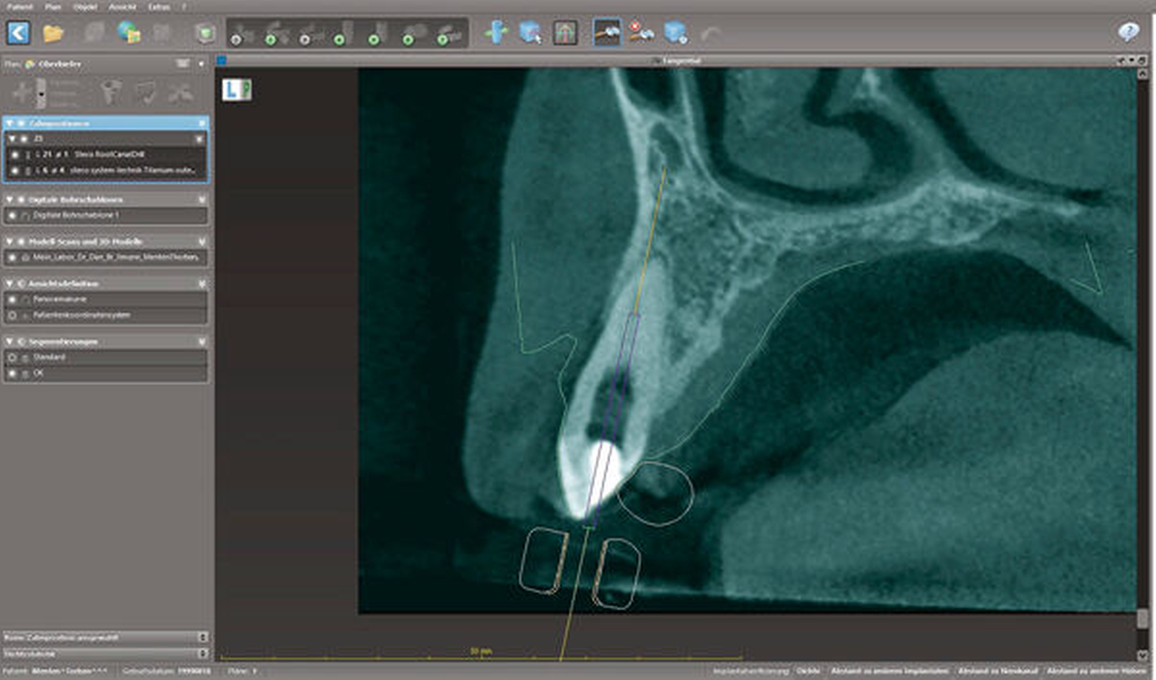Collapse the Modell-Scans und 3D-Modelle section
This screenshot has width=1156, height=680.
point(10,241)
